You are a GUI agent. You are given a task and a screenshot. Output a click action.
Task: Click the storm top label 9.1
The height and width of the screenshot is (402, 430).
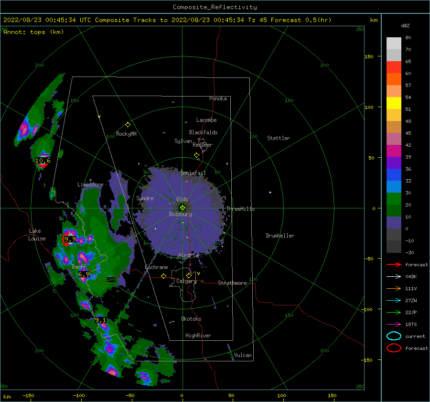pos(101,320)
